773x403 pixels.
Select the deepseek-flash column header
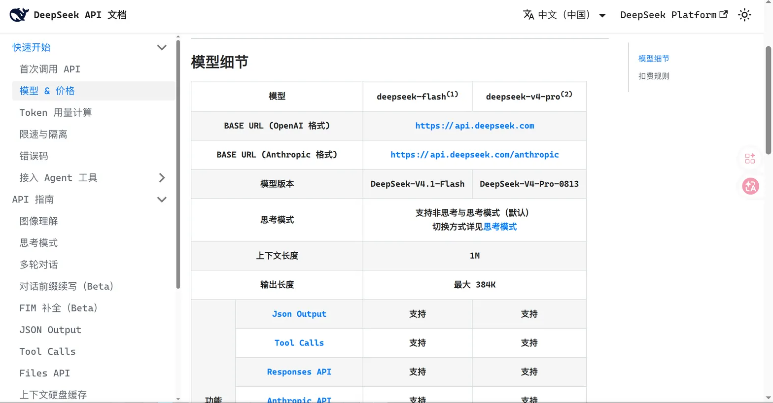click(x=417, y=96)
